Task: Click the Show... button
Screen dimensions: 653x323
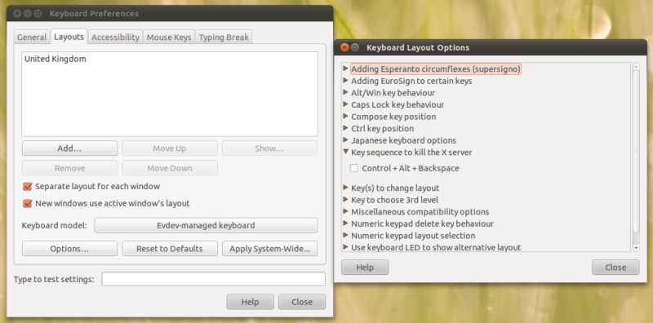Action: click(x=269, y=148)
